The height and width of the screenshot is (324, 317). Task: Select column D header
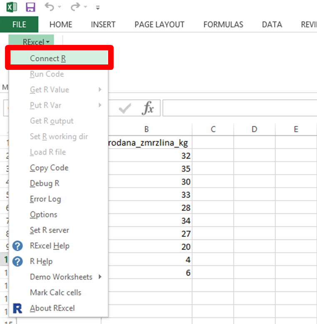click(255, 129)
